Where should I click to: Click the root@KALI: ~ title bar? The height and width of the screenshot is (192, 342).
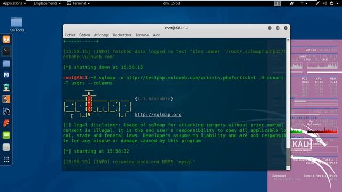(x=176, y=28)
